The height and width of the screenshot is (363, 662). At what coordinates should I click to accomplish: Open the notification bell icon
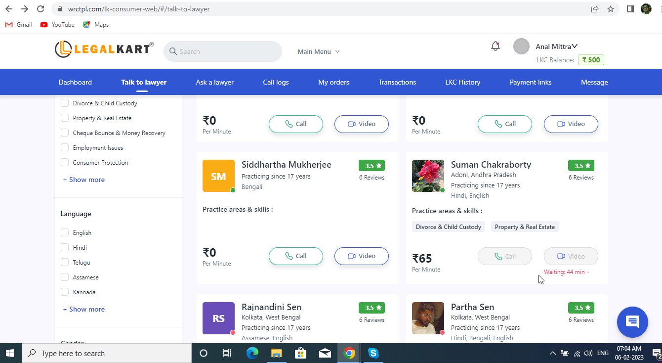(x=495, y=46)
